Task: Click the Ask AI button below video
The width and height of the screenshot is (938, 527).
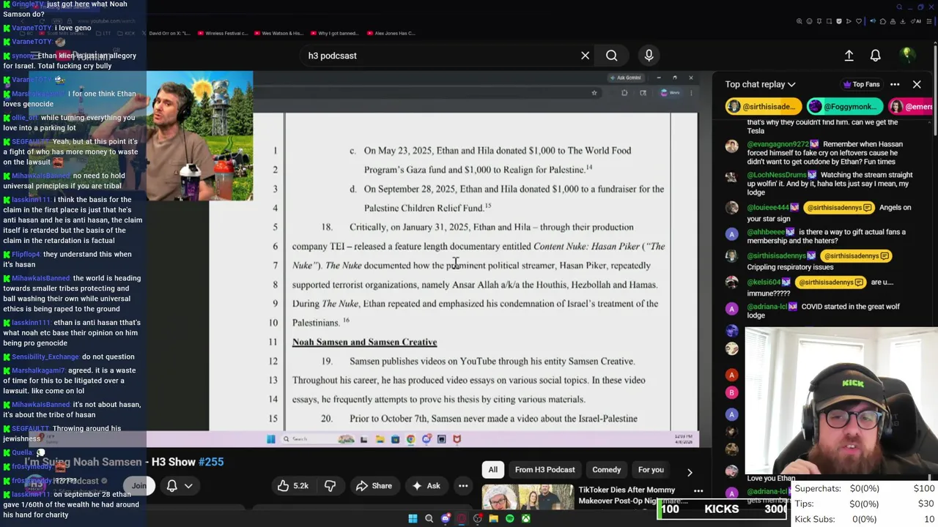Action: (x=426, y=485)
